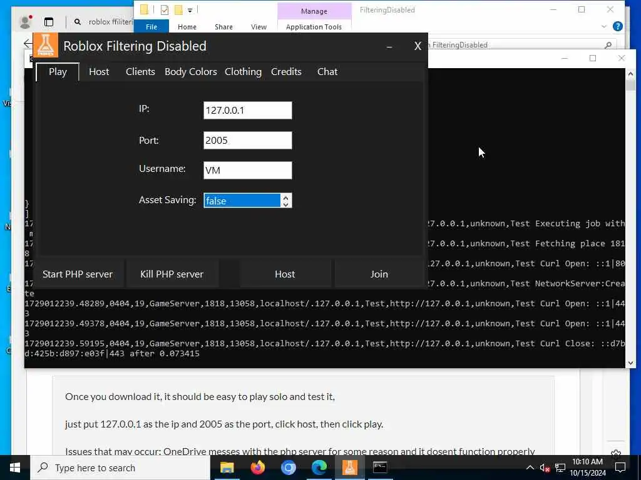Click the browser back arrow

click(x=28, y=43)
